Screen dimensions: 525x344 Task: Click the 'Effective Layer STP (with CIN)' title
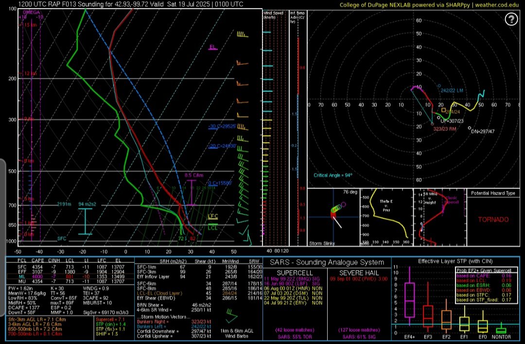point(455,261)
